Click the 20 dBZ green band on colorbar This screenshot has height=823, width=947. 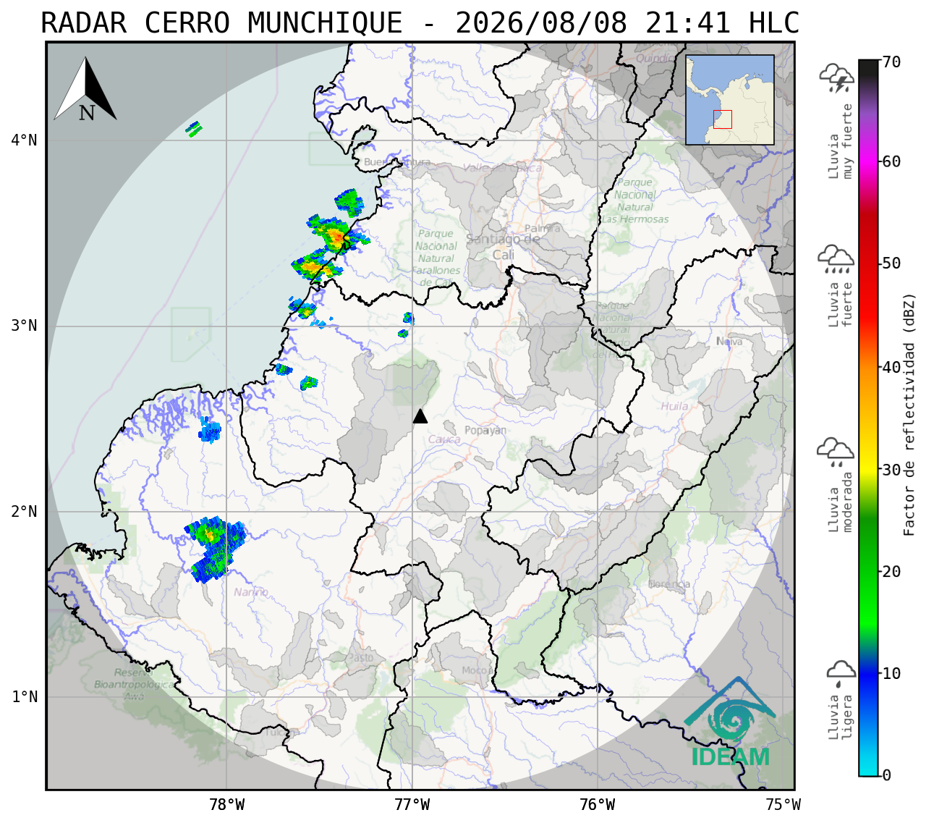[x=869, y=571]
